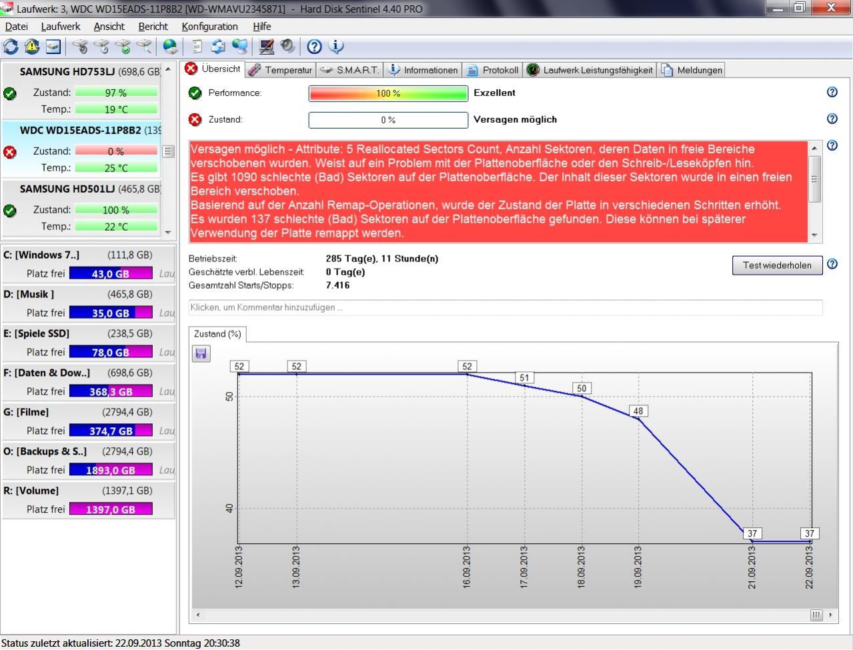853x650 pixels.
Task: Click the chart data point labeled 51
Action: click(x=524, y=378)
